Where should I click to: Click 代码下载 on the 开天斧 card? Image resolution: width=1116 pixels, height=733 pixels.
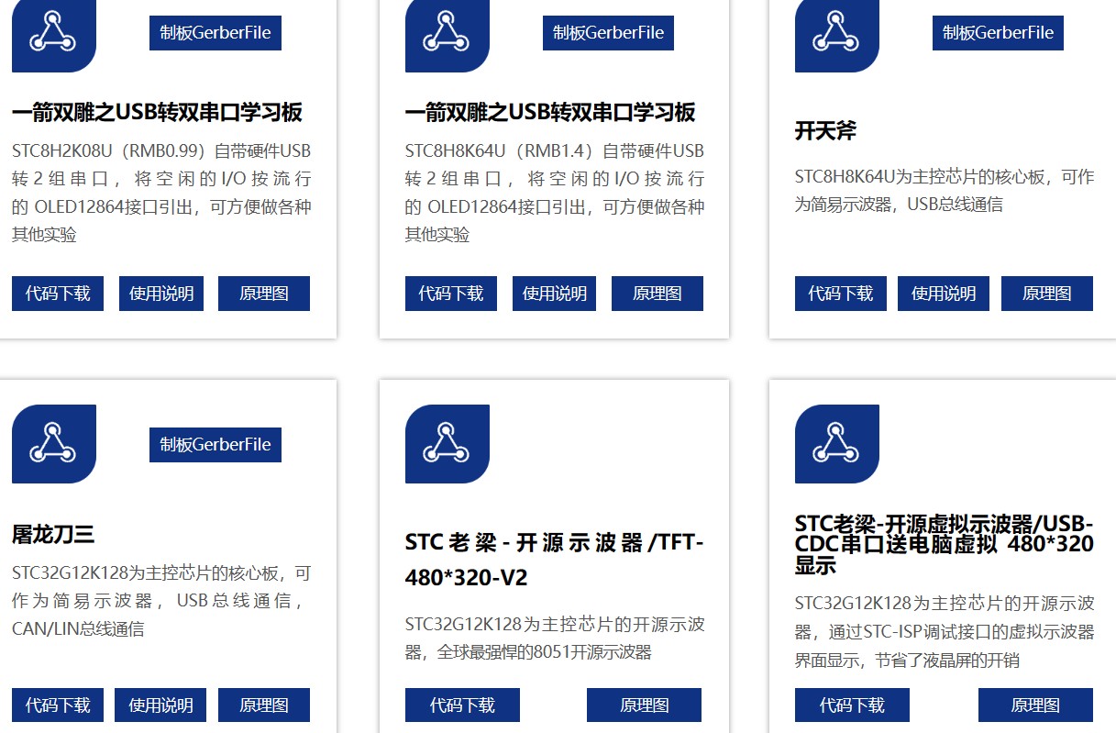click(841, 294)
